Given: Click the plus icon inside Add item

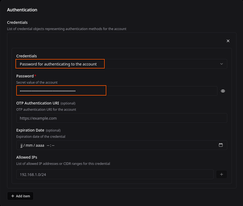Looking at the screenshot, I should point(13,196).
